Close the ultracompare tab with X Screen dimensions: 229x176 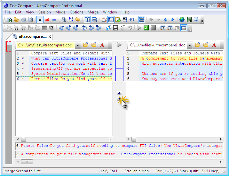pyautogui.click(x=50, y=36)
